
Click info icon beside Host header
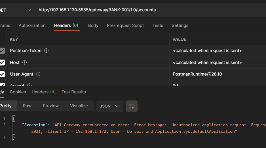tap(25, 62)
